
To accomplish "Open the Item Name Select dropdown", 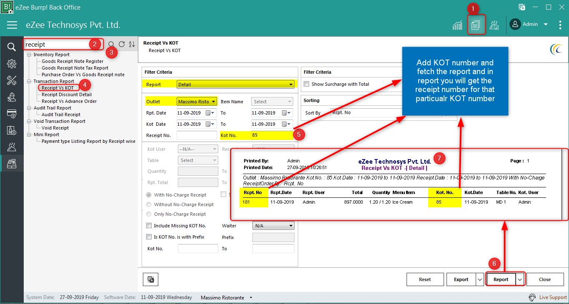I will 272,102.
